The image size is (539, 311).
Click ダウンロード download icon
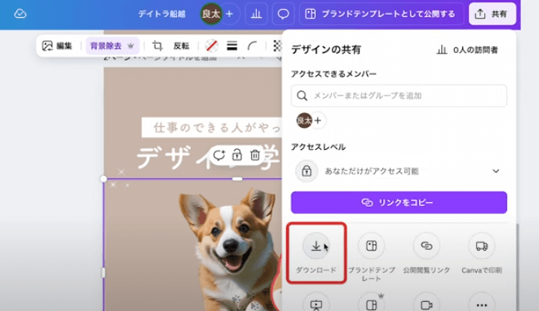point(316,246)
